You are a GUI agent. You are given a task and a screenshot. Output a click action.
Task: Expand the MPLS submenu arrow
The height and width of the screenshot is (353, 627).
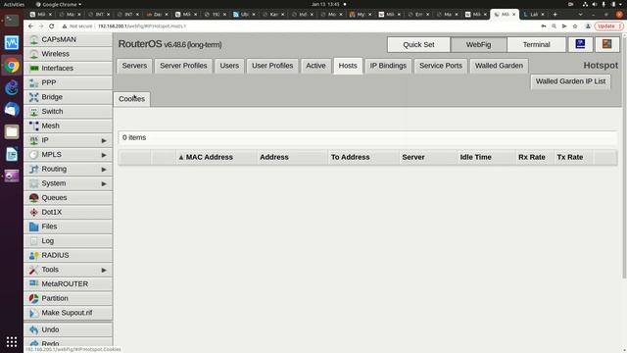pos(104,155)
